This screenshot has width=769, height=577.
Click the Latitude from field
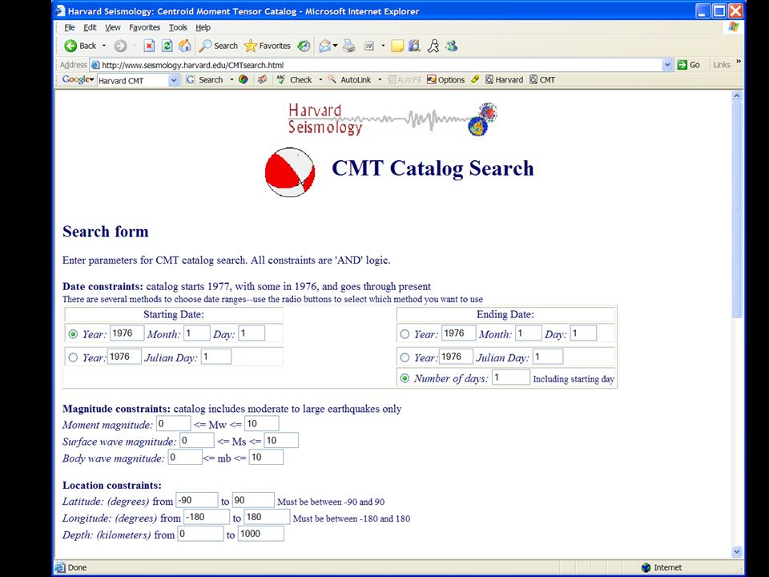(x=197, y=500)
